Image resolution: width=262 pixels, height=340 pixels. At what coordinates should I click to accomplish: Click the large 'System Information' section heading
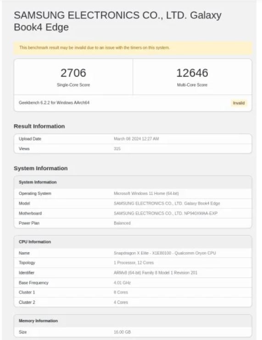tap(41, 168)
